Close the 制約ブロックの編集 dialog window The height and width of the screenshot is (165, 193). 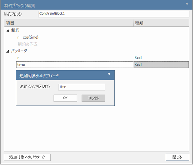pos(187,4)
